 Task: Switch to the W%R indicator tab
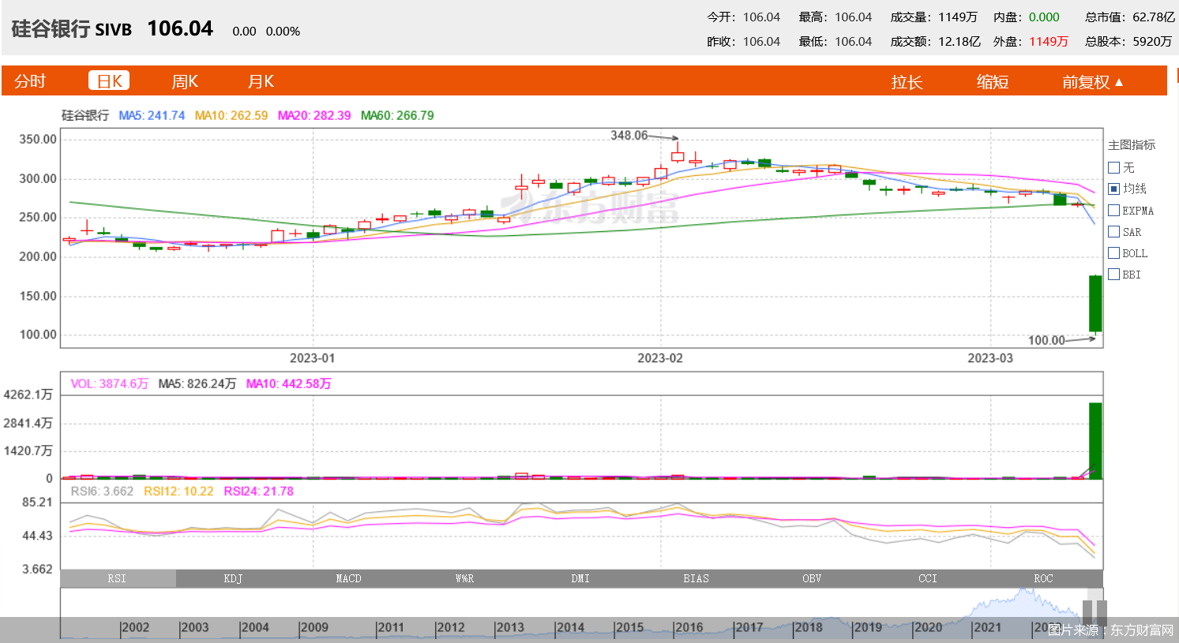pyautogui.click(x=464, y=578)
